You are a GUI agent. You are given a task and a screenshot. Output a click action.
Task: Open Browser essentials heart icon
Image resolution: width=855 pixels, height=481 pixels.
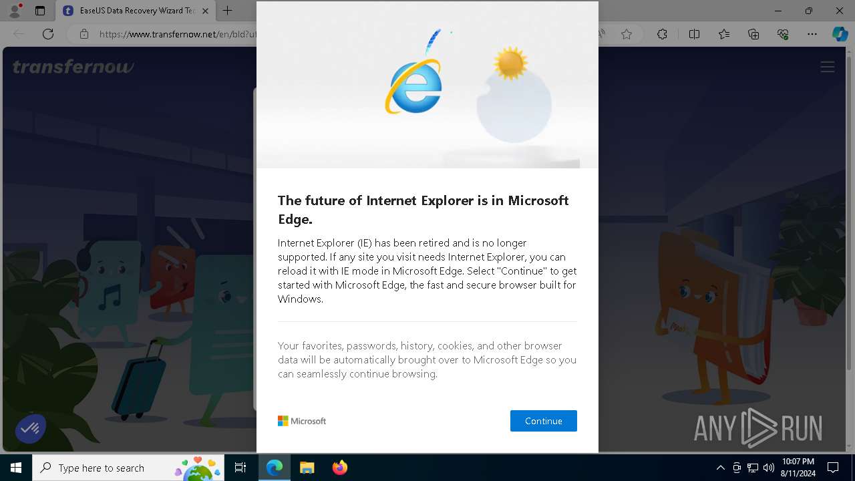pyautogui.click(x=783, y=34)
